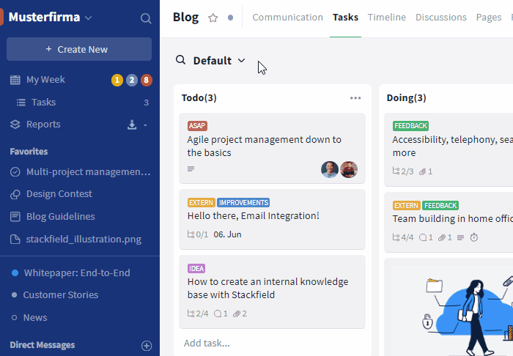The height and width of the screenshot is (356, 513).
Task: Click the yellow badge showing 1
Action: [x=117, y=80]
